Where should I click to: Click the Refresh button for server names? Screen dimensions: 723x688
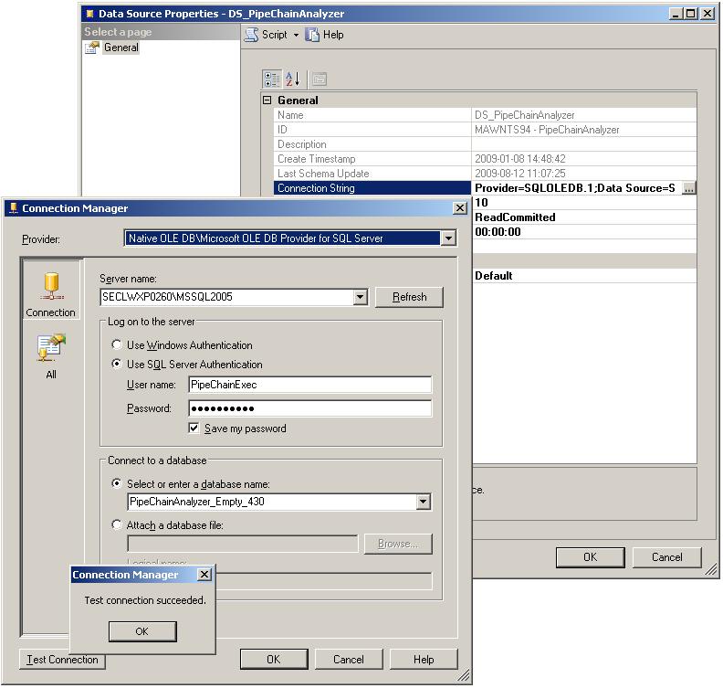tap(409, 297)
